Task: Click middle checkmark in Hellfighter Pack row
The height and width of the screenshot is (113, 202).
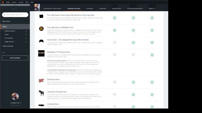Action: pos(133,30)
